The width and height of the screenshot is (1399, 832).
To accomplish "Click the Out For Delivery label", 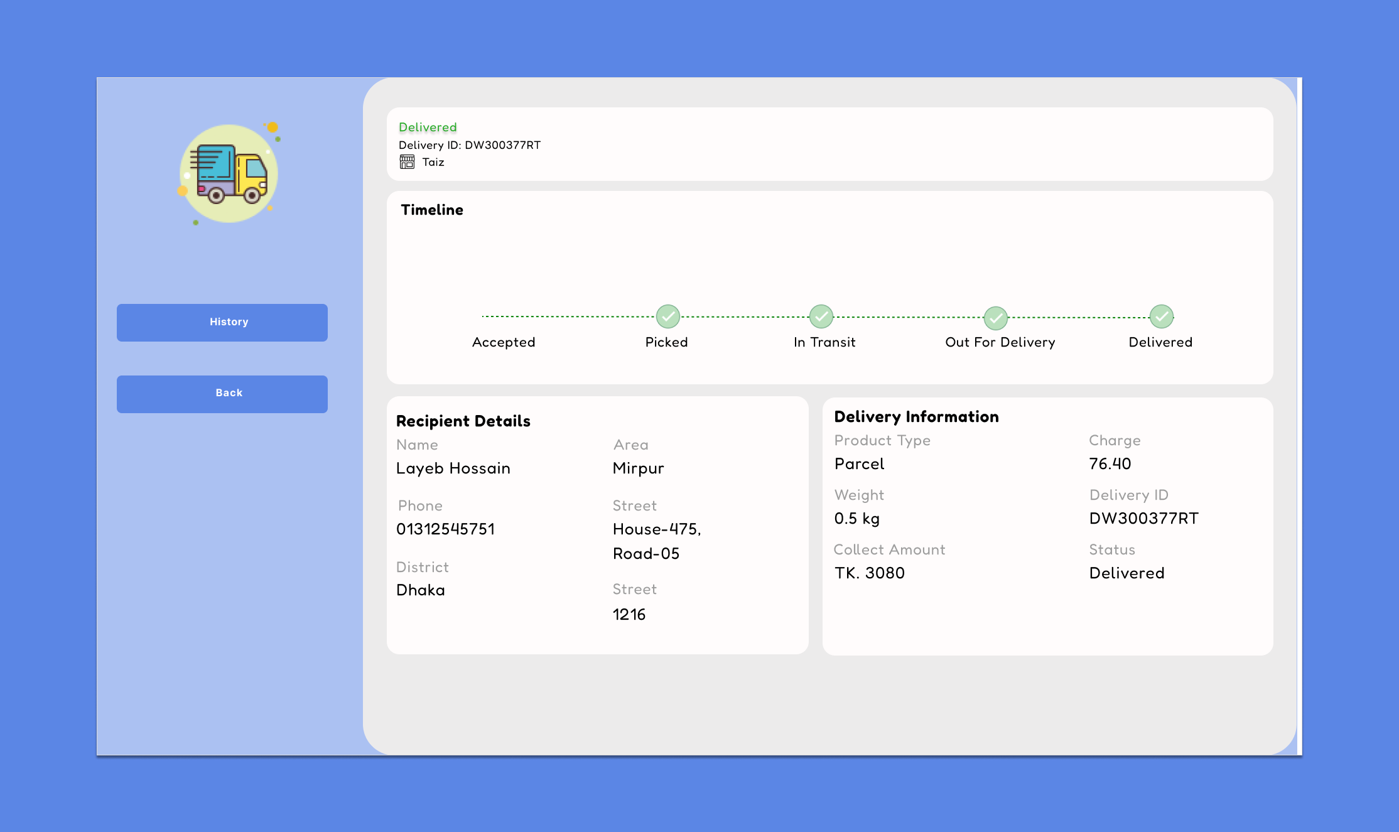I will (1000, 342).
